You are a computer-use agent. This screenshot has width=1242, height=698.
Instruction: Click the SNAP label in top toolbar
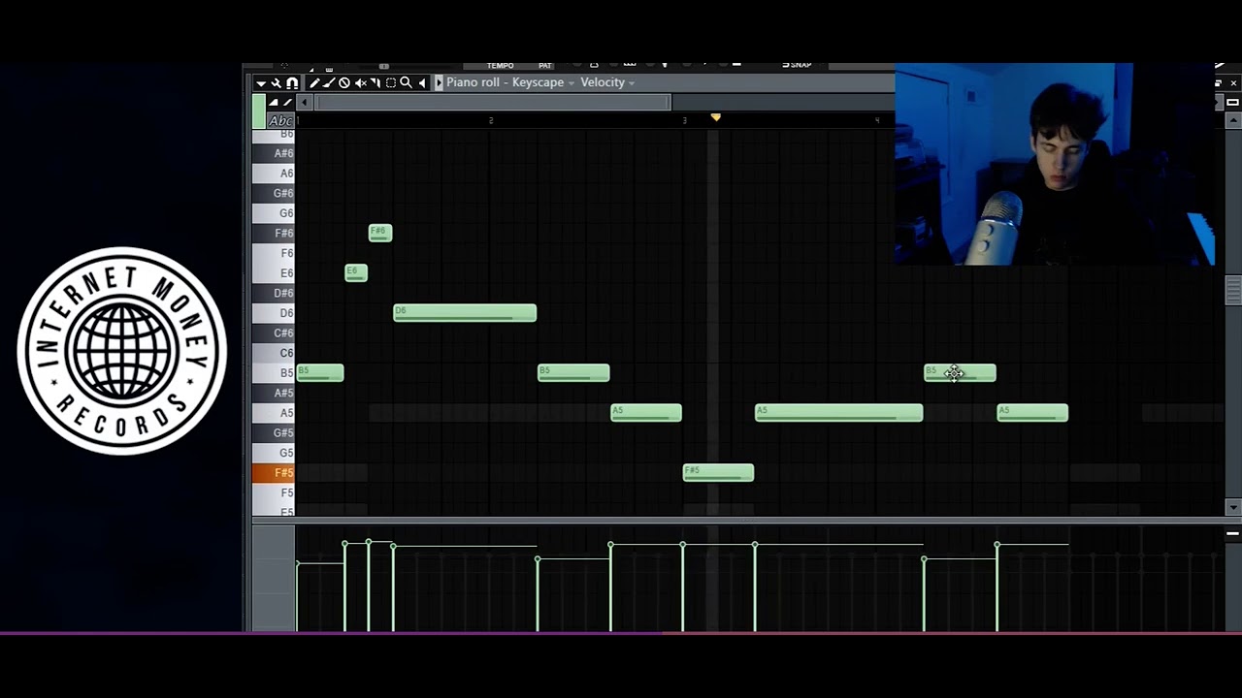point(801,65)
